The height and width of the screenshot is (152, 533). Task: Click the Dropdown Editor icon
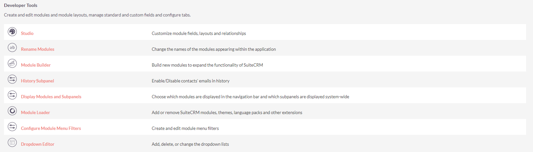[12, 142]
